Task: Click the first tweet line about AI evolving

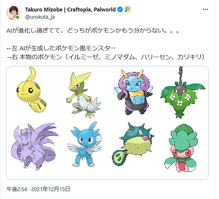Action: pyautogui.click(x=93, y=31)
